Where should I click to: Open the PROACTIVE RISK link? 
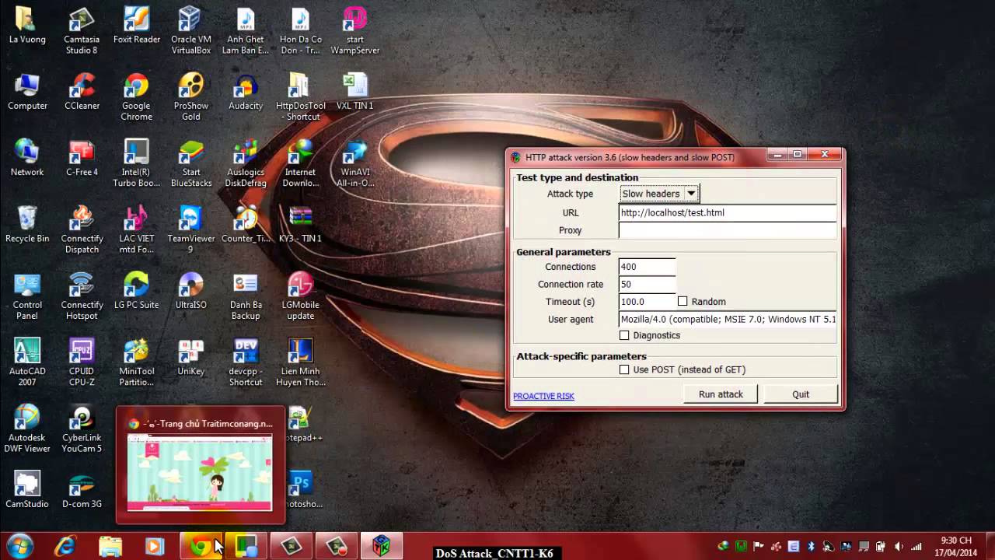(x=543, y=396)
